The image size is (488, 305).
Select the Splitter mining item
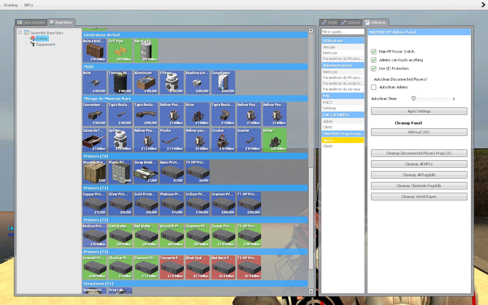pos(120,140)
